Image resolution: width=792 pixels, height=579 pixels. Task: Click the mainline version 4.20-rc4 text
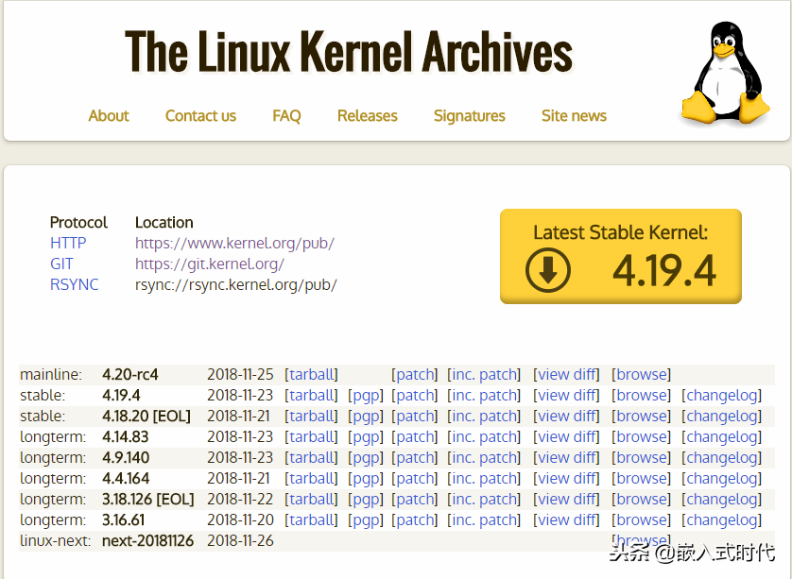129,375
